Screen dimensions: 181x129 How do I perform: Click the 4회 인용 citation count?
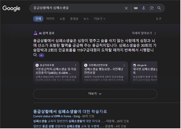121,126
